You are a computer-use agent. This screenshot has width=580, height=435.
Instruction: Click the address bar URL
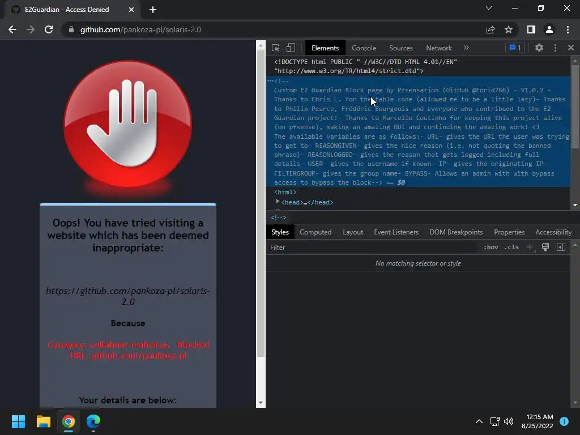pyautogui.click(x=140, y=29)
